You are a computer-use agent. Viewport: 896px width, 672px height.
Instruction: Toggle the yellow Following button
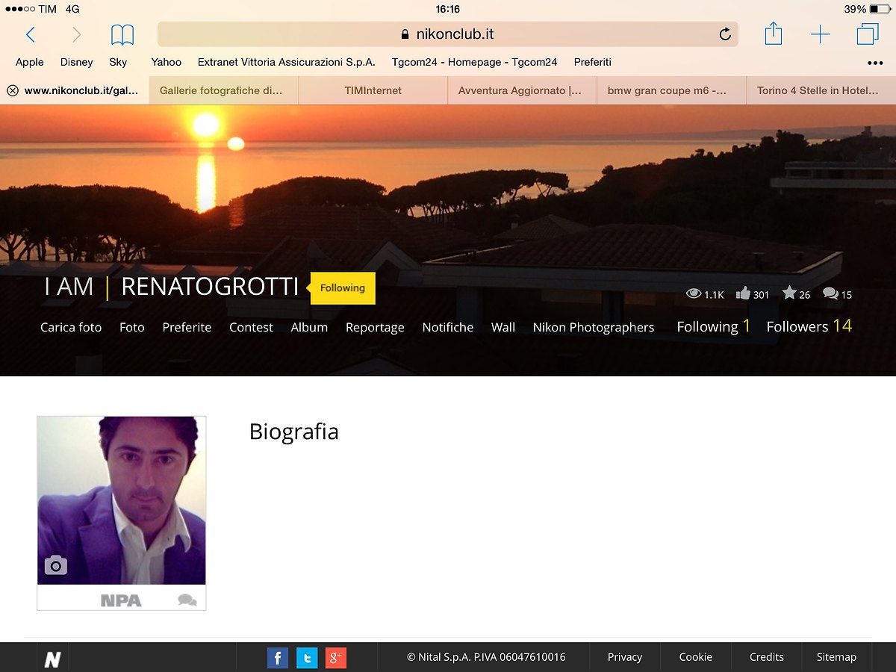(343, 288)
